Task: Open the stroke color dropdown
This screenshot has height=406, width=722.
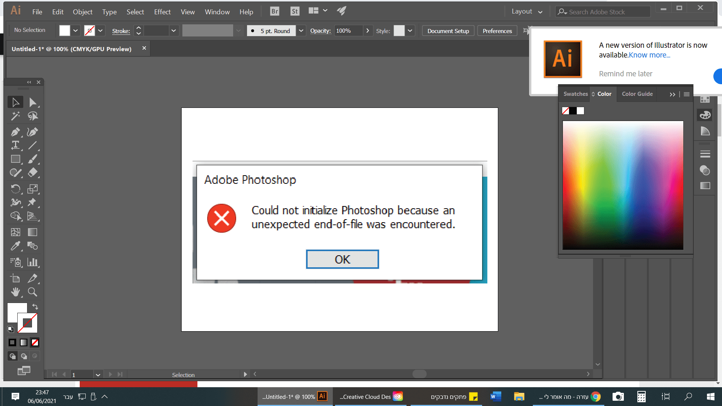Action: pyautogui.click(x=100, y=31)
